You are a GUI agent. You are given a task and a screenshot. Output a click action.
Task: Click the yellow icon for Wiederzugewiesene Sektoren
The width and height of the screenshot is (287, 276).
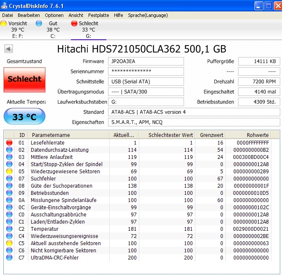[9, 171]
